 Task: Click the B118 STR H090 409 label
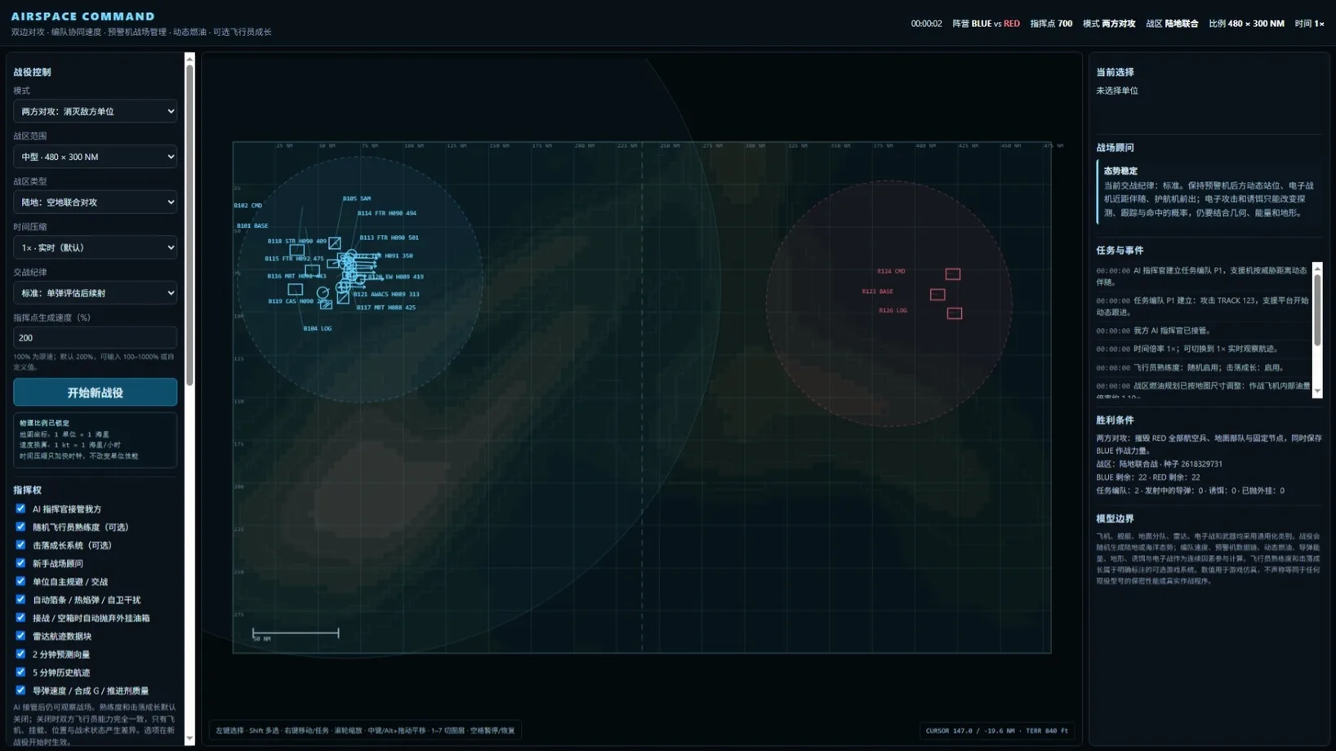pyautogui.click(x=297, y=241)
